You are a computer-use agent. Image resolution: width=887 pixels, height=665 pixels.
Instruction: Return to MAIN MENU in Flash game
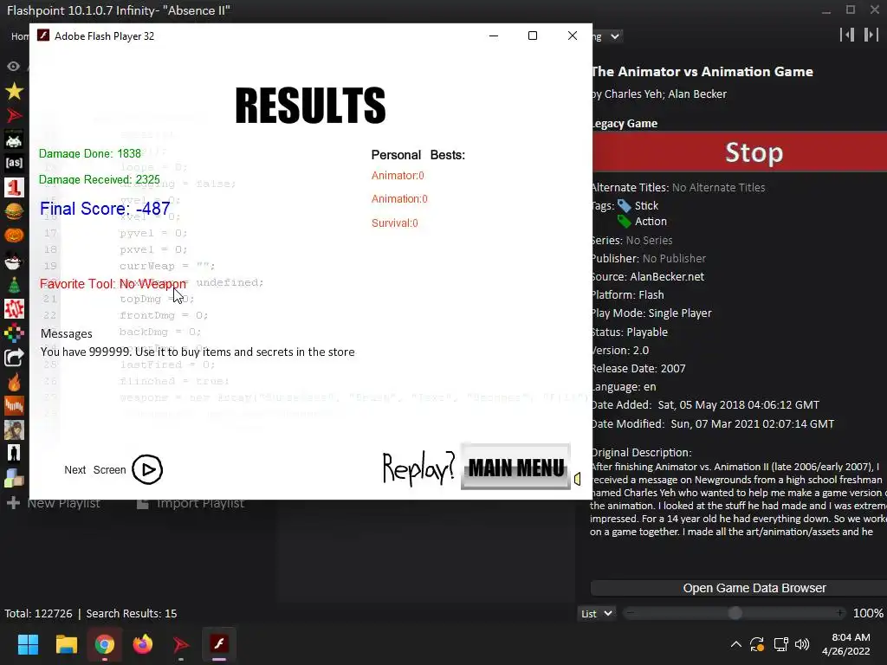point(516,467)
